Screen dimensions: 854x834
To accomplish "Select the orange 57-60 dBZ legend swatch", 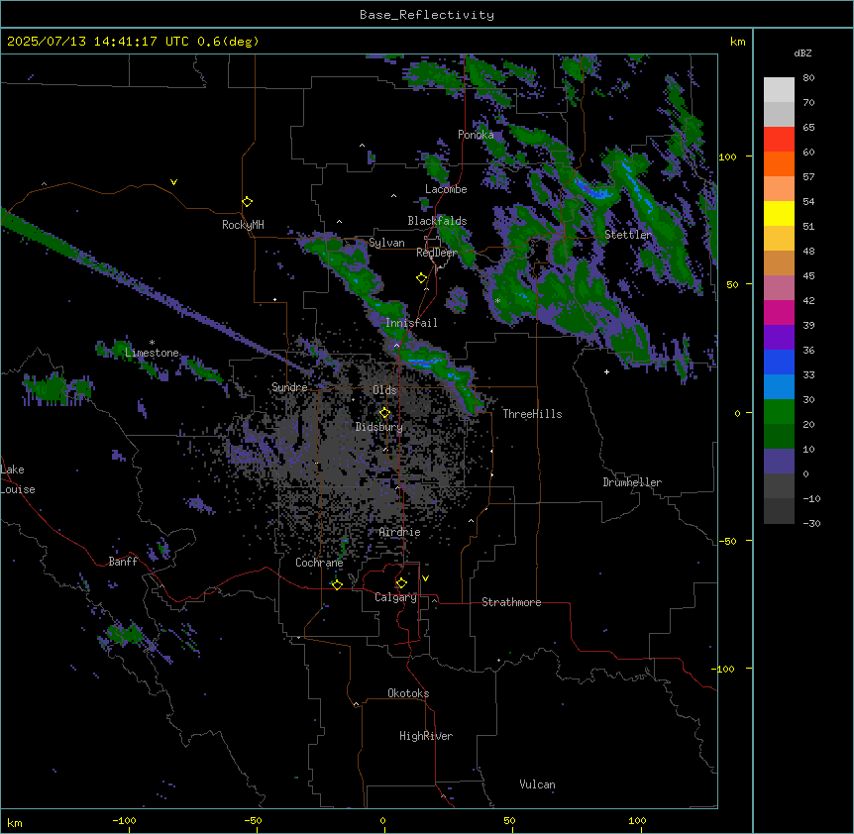I will 779,164.
